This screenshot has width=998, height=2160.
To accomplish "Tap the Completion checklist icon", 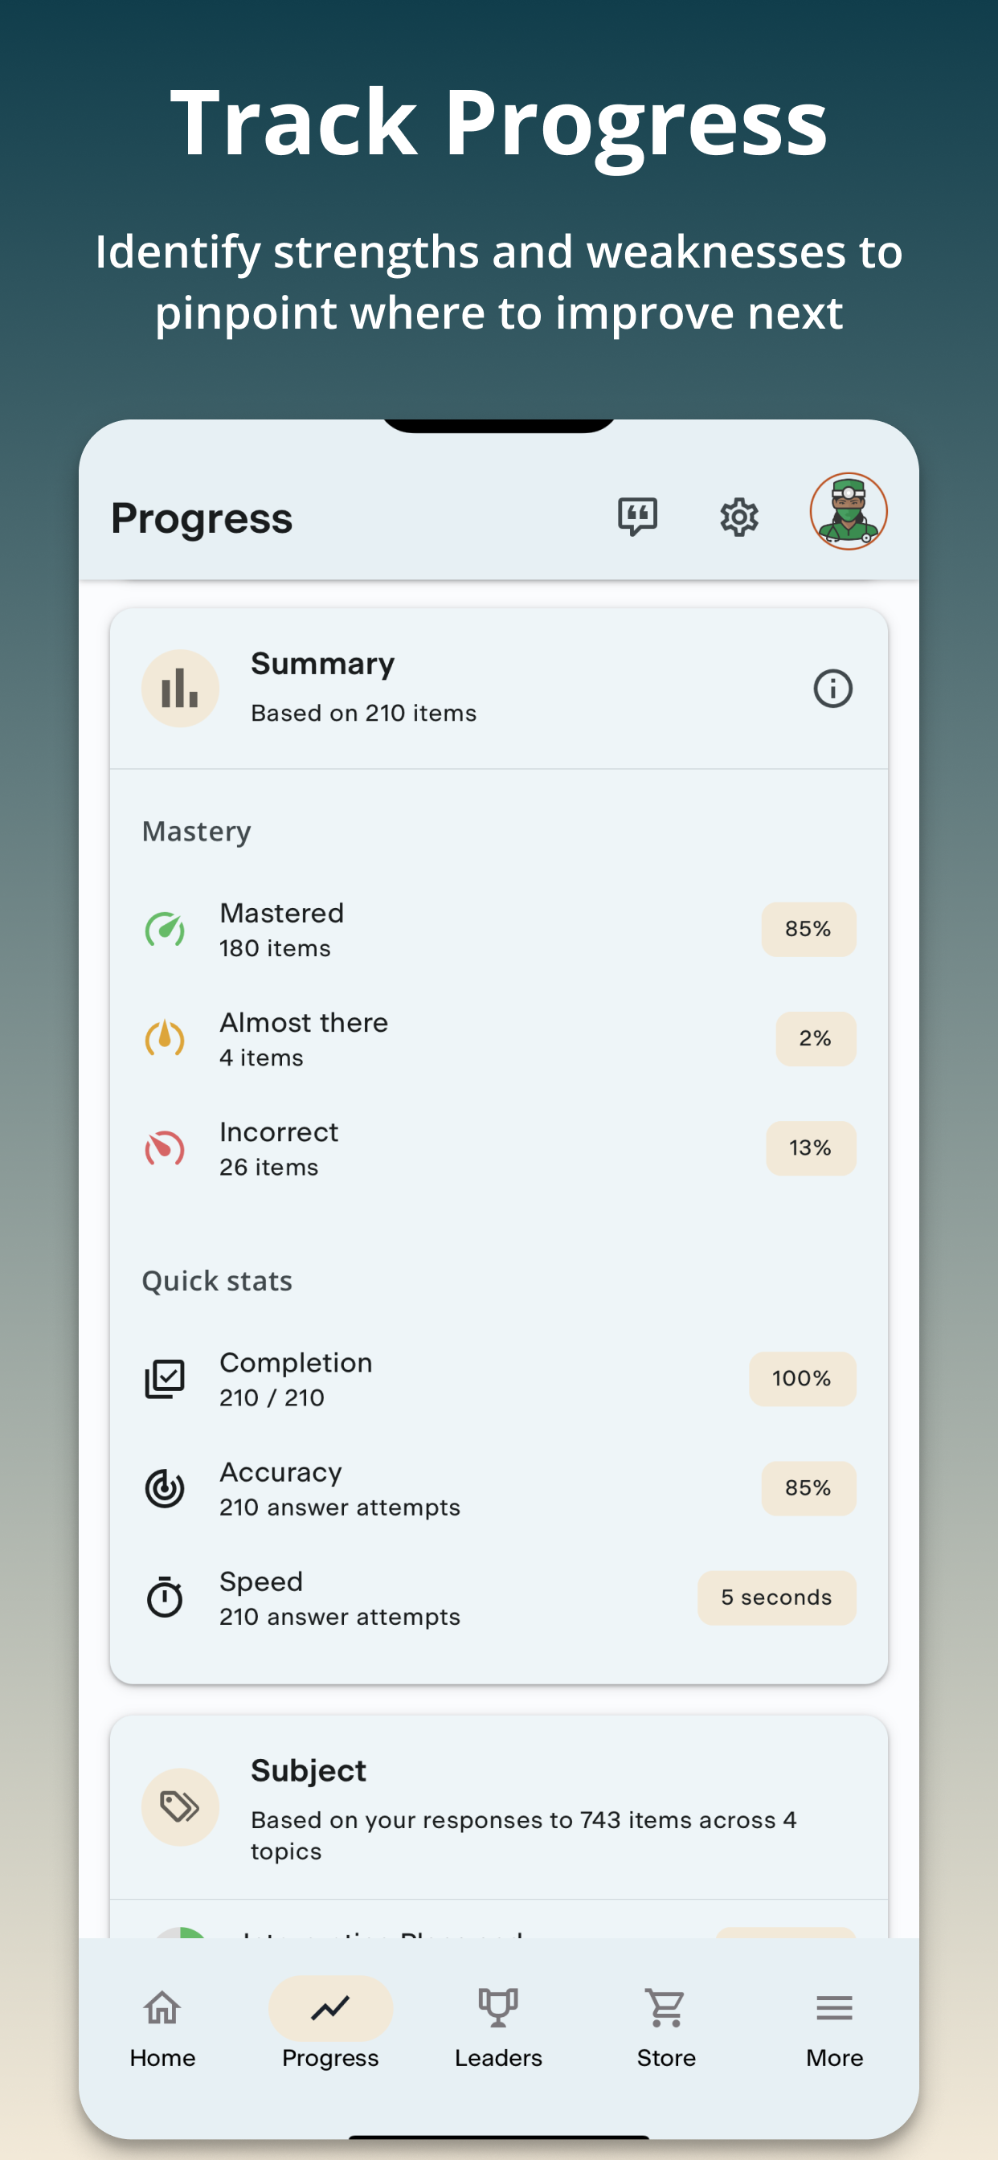I will pos(166,1378).
